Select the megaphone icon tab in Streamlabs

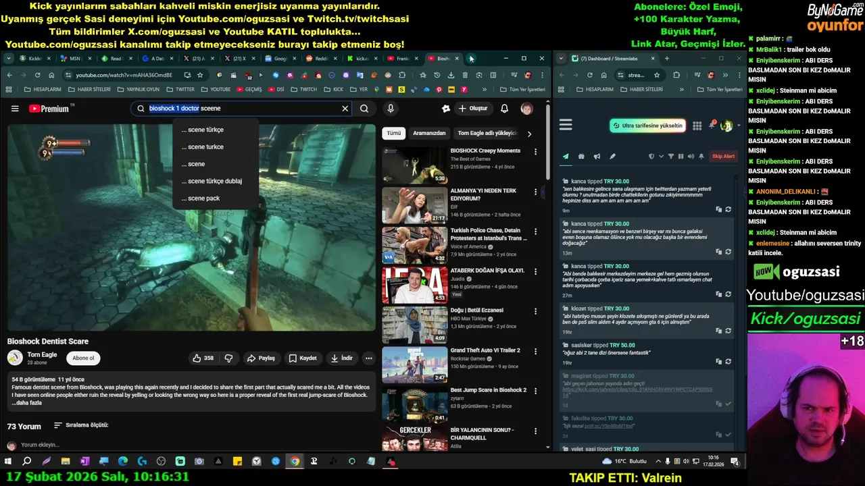click(597, 157)
